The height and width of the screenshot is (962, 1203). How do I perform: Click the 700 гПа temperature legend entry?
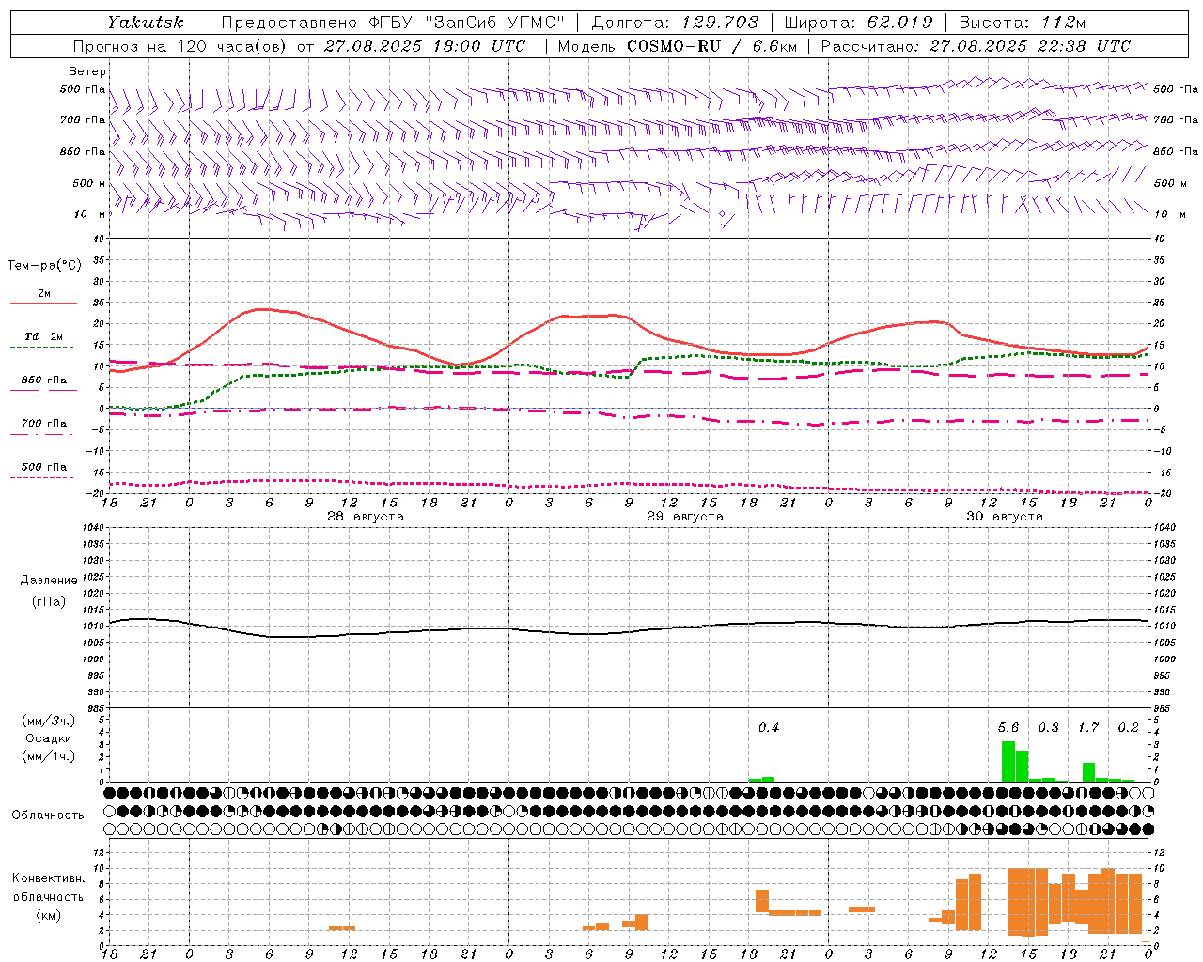pos(44,424)
